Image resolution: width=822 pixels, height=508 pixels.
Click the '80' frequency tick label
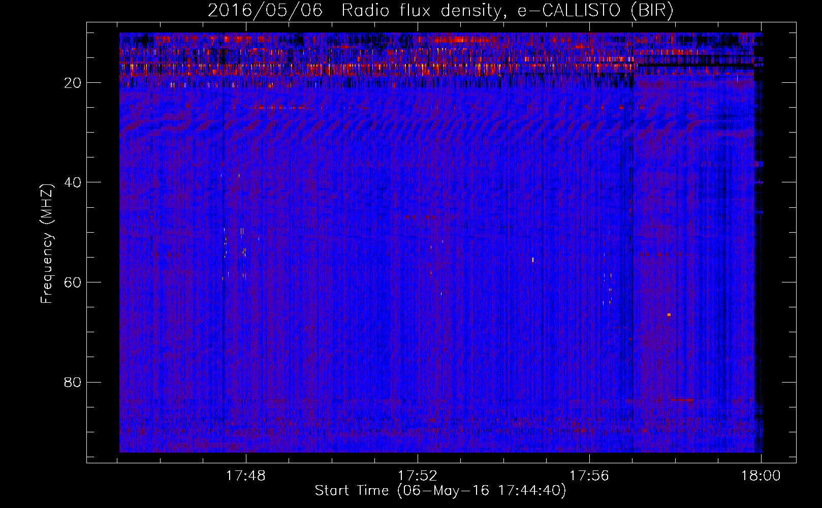(73, 382)
